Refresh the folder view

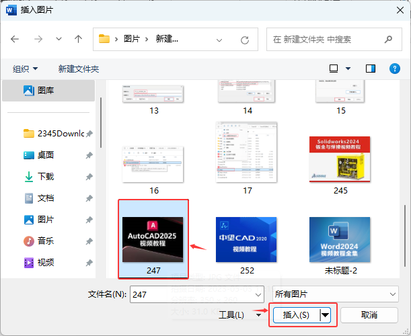[x=245, y=40]
